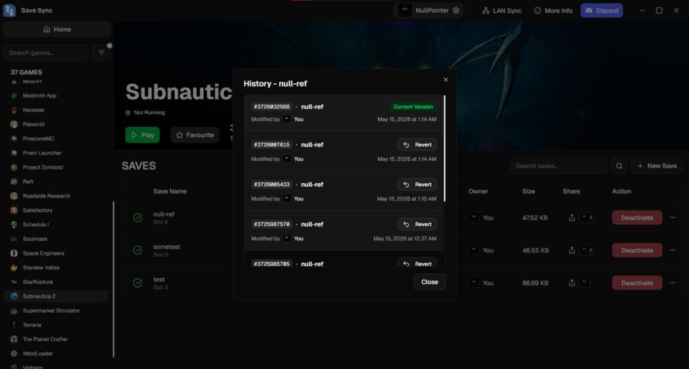Click the search saves magnifier icon

pos(619,166)
